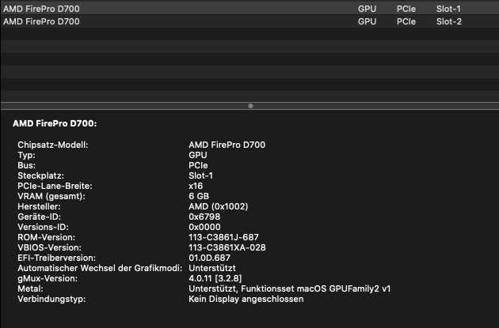Click the Bus value PCIe
Viewport: 499px width, 328px height.
pyautogui.click(x=198, y=165)
